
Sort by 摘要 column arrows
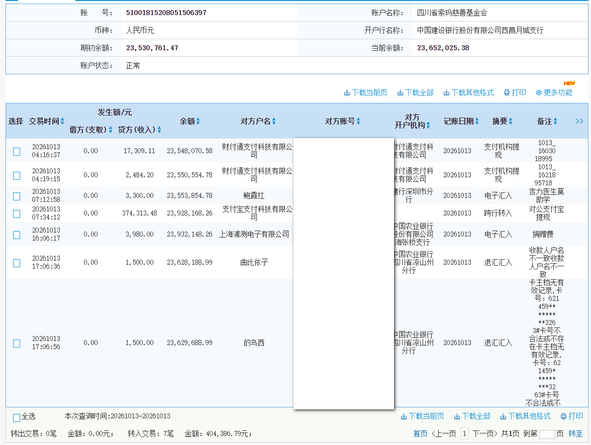(x=511, y=121)
